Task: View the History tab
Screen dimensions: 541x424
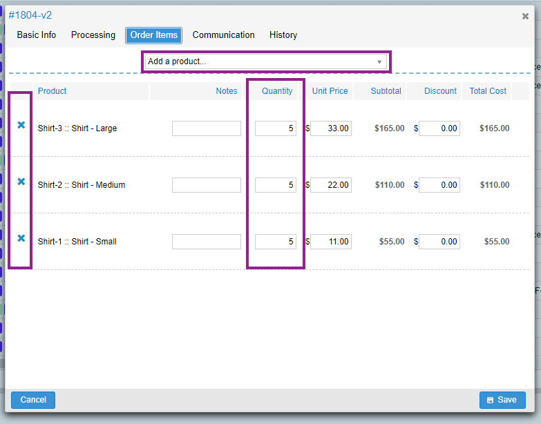Action: coord(283,35)
